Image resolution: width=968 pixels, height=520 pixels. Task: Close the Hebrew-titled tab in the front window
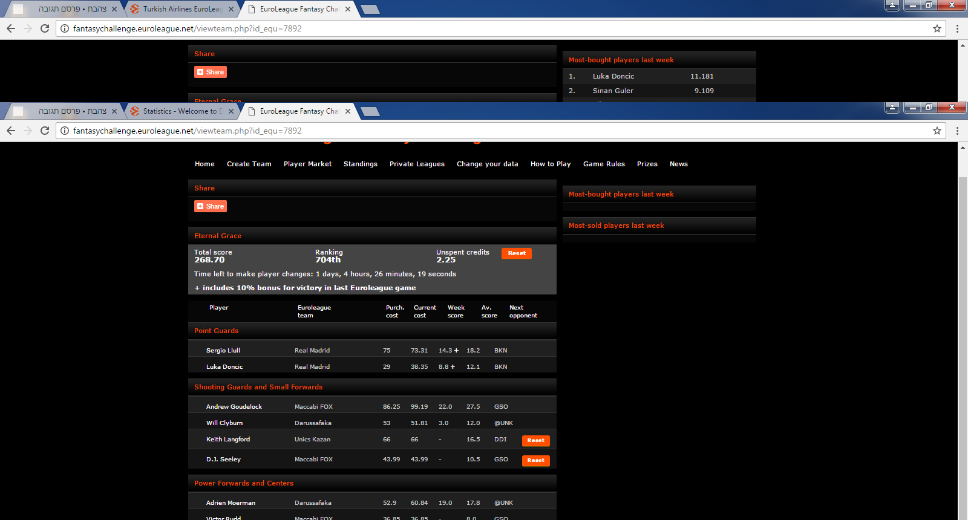(114, 111)
